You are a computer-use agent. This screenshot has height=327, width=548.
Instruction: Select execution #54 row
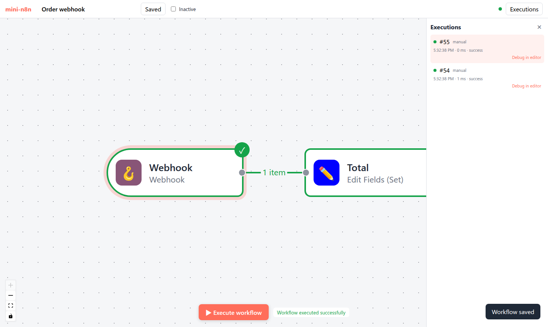(x=487, y=78)
